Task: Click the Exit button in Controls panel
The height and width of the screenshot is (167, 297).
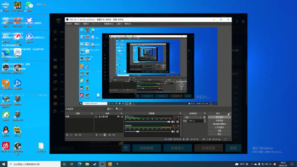Action: (x=220, y=134)
